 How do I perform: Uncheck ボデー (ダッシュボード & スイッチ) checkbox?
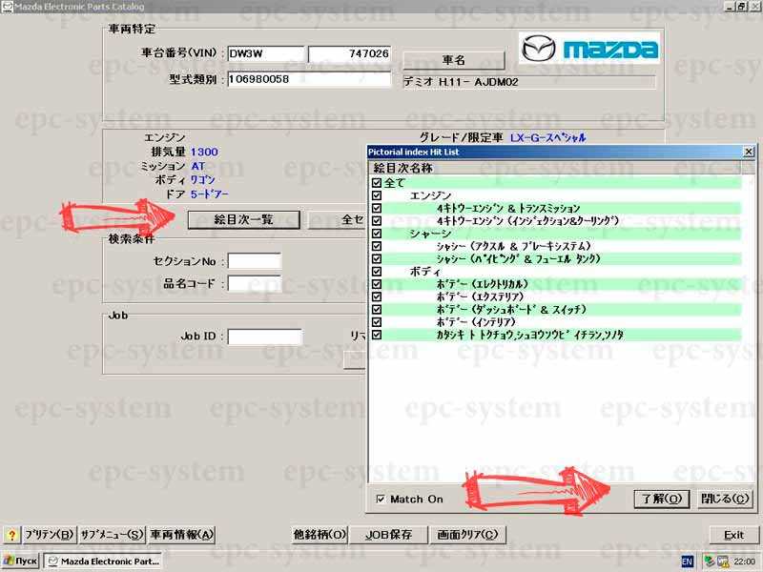pyautogui.click(x=376, y=309)
